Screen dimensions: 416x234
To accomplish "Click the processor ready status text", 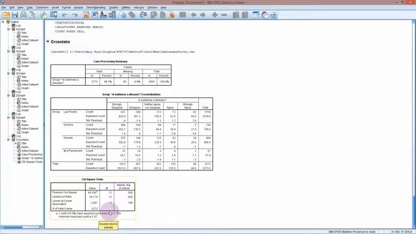I will point(352,232).
